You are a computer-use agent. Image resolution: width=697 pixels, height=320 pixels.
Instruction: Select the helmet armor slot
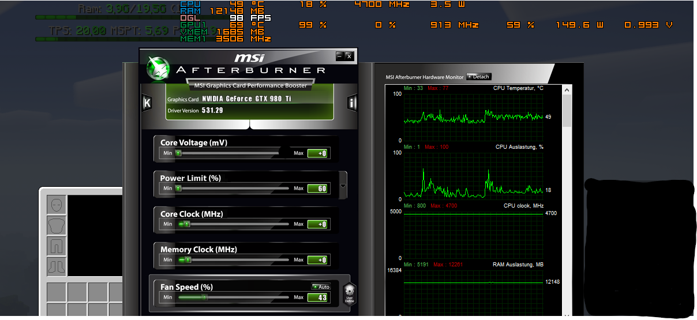point(57,205)
